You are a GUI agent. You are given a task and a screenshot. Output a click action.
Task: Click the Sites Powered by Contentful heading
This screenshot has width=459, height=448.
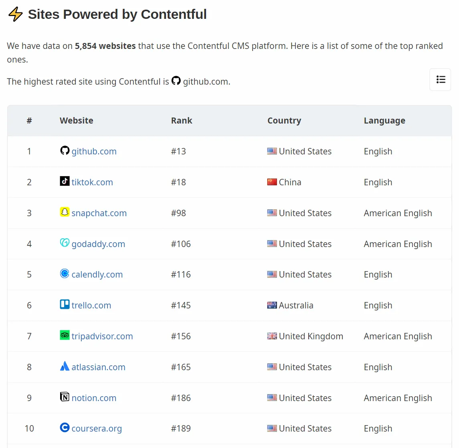117,14
